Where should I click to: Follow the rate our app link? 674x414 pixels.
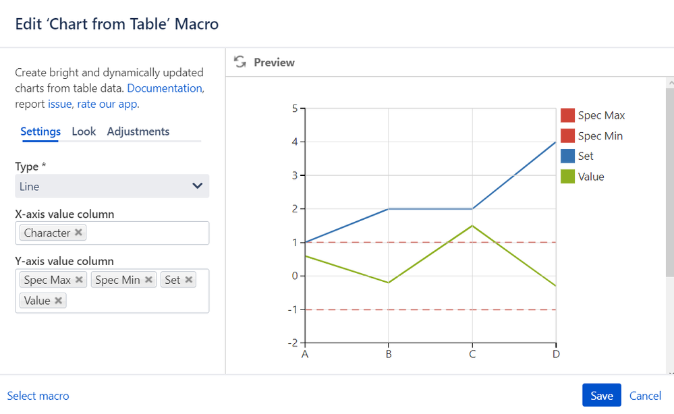point(107,104)
